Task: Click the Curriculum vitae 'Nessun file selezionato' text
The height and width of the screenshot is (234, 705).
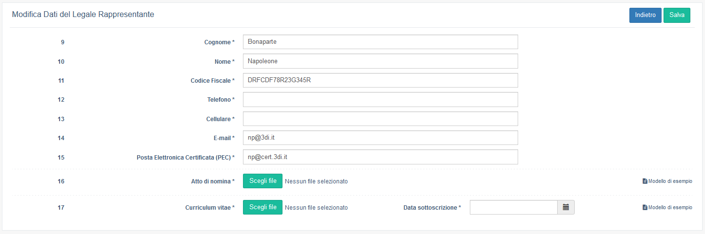Action: point(316,208)
